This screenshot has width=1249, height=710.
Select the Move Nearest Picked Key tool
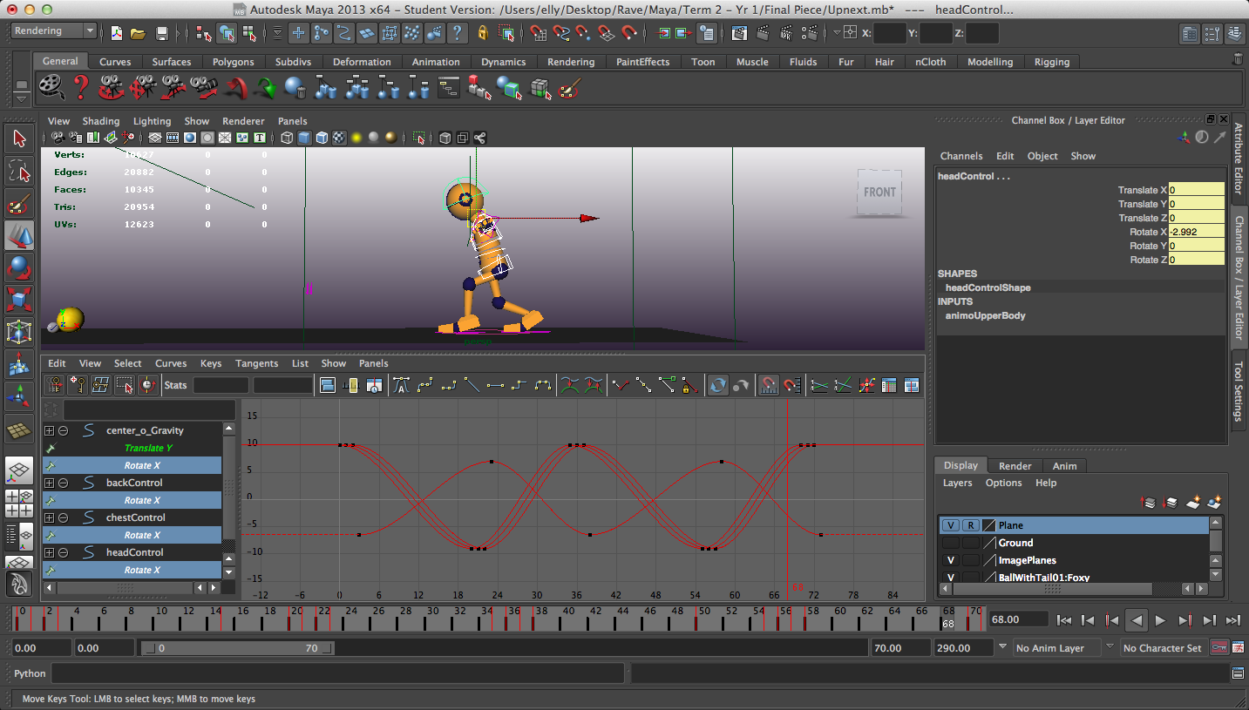(53, 384)
